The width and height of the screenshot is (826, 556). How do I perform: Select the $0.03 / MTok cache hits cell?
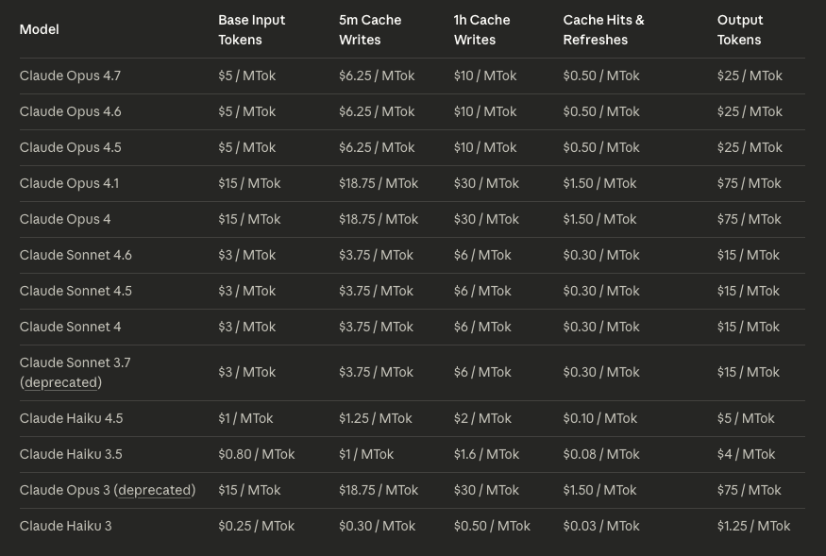[x=601, y=526]
